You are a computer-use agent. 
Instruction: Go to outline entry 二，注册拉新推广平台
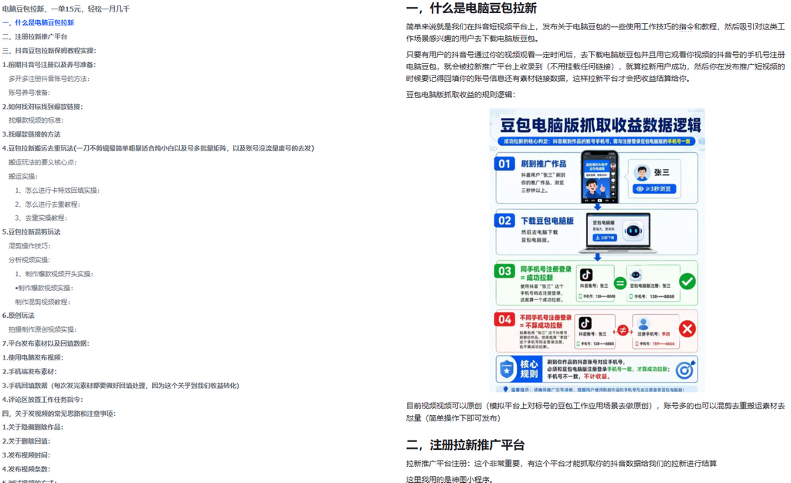coord(35,37)
